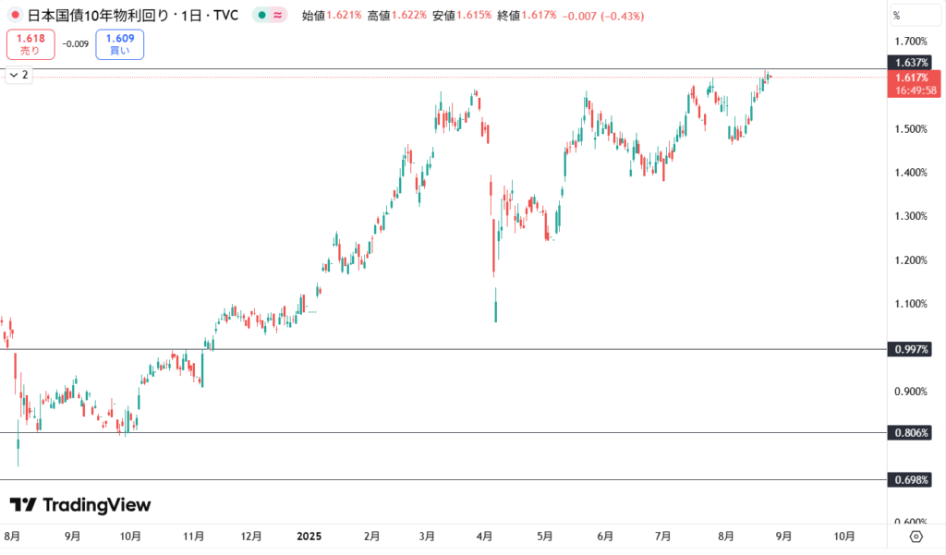The image size is (946, 555).
Task: Click the 1.618 sell (売り) button
Action: (x=30, y=44)
